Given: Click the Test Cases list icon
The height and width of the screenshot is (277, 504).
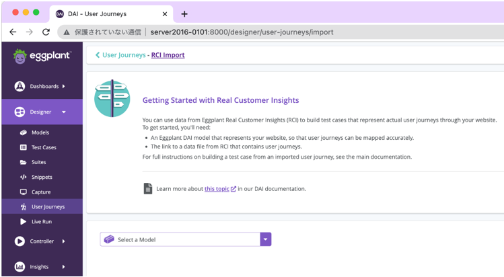Looking at the screenshot, I should pyautogui.click(x=23, y=147).
